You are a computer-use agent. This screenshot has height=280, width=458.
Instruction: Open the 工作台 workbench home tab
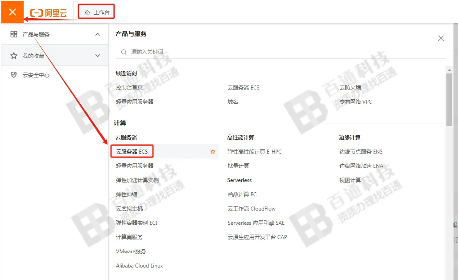(x=97, y=12)
